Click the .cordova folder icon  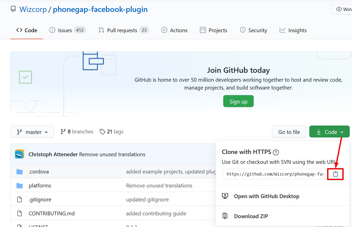point(20,172)
